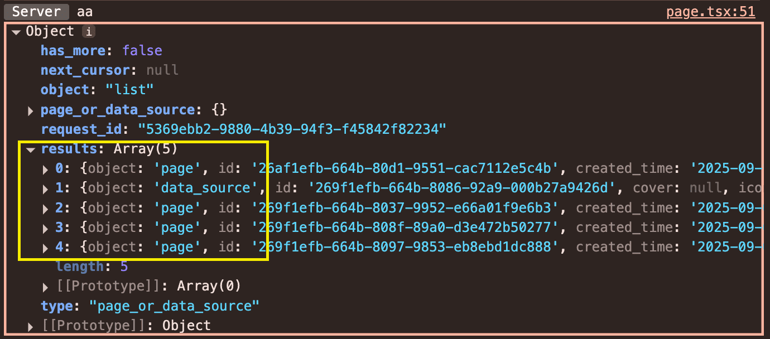Click the info icon next to Object
The height and width of the screenshot is (339, 770).
pos(88,32)
